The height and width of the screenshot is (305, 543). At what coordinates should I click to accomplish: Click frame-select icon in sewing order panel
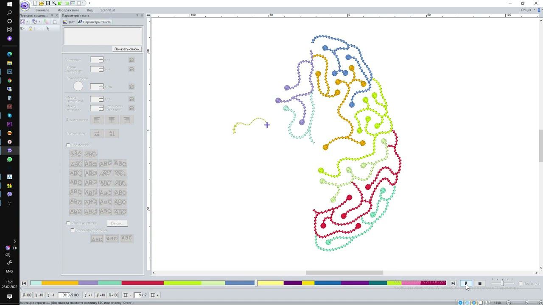[x=23, y=22]
